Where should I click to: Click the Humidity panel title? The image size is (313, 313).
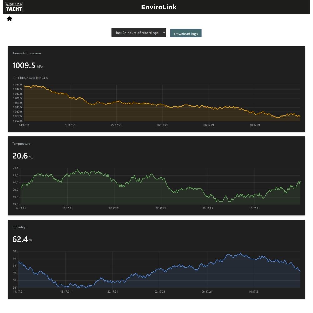19,227
